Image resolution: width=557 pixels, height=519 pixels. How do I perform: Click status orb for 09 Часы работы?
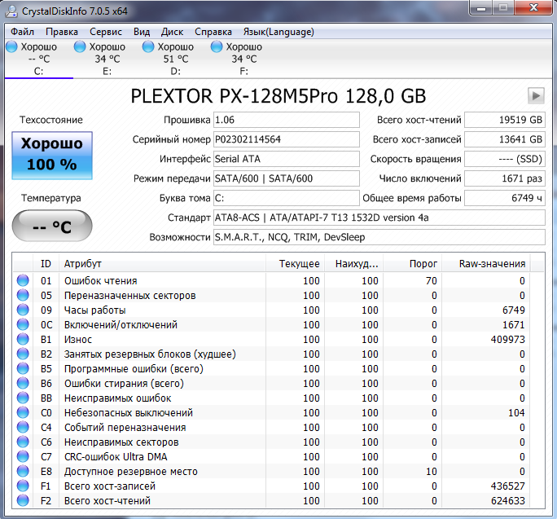click(x=23, y=310)
